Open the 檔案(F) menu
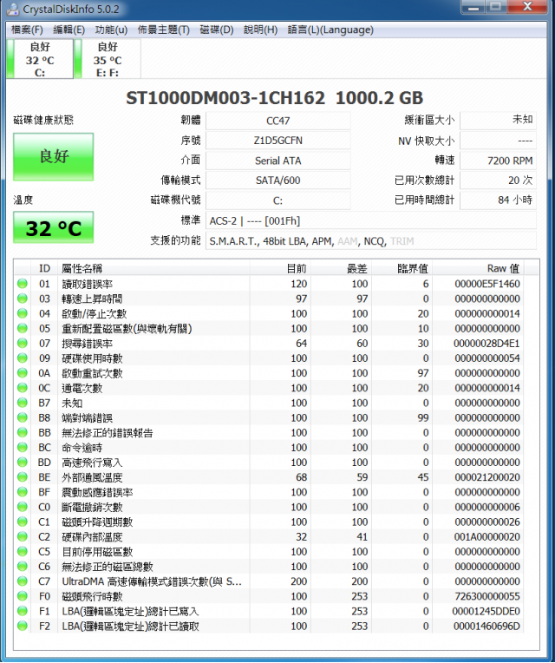 [27, 30]
